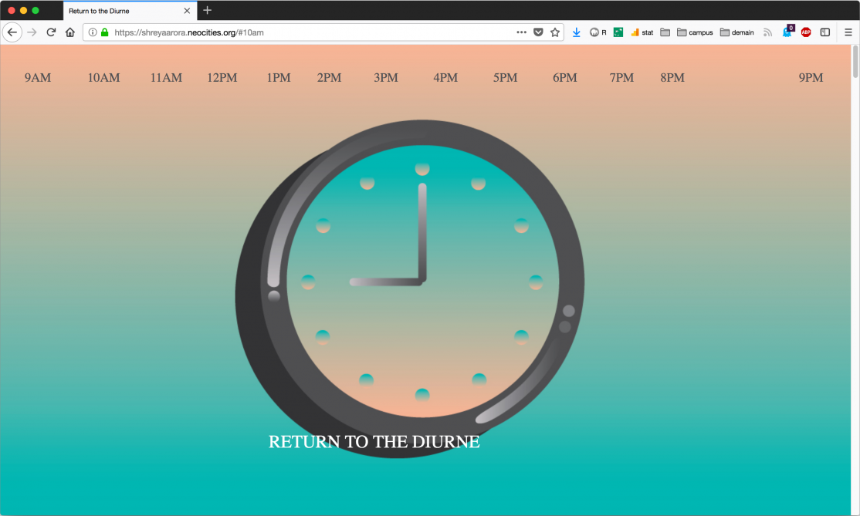Open a new tab with plus button
The image size is (860, 516).
[207, 11]
